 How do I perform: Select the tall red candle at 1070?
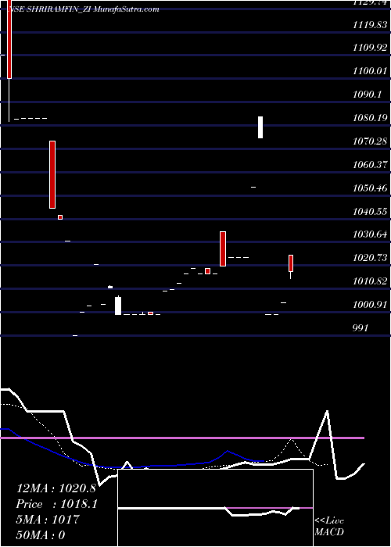[52, 174]
